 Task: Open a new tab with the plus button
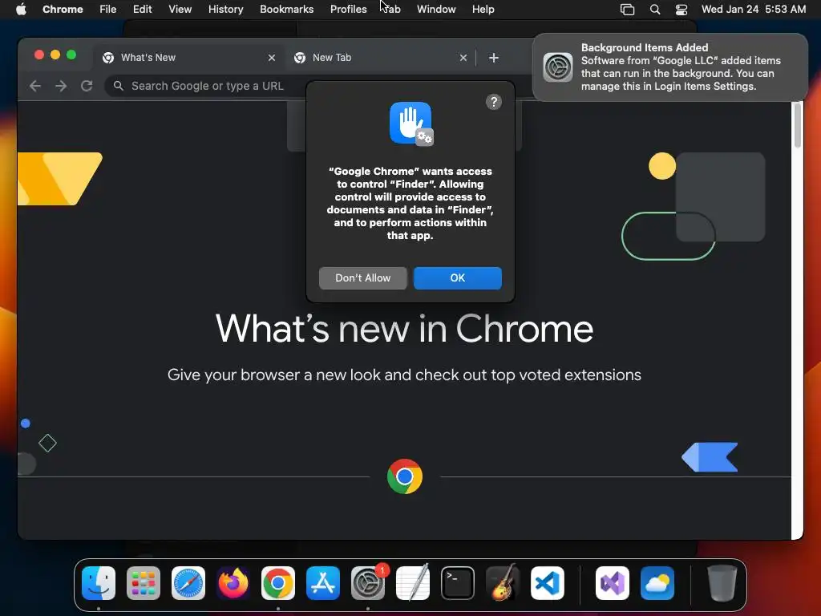[494, 58]
